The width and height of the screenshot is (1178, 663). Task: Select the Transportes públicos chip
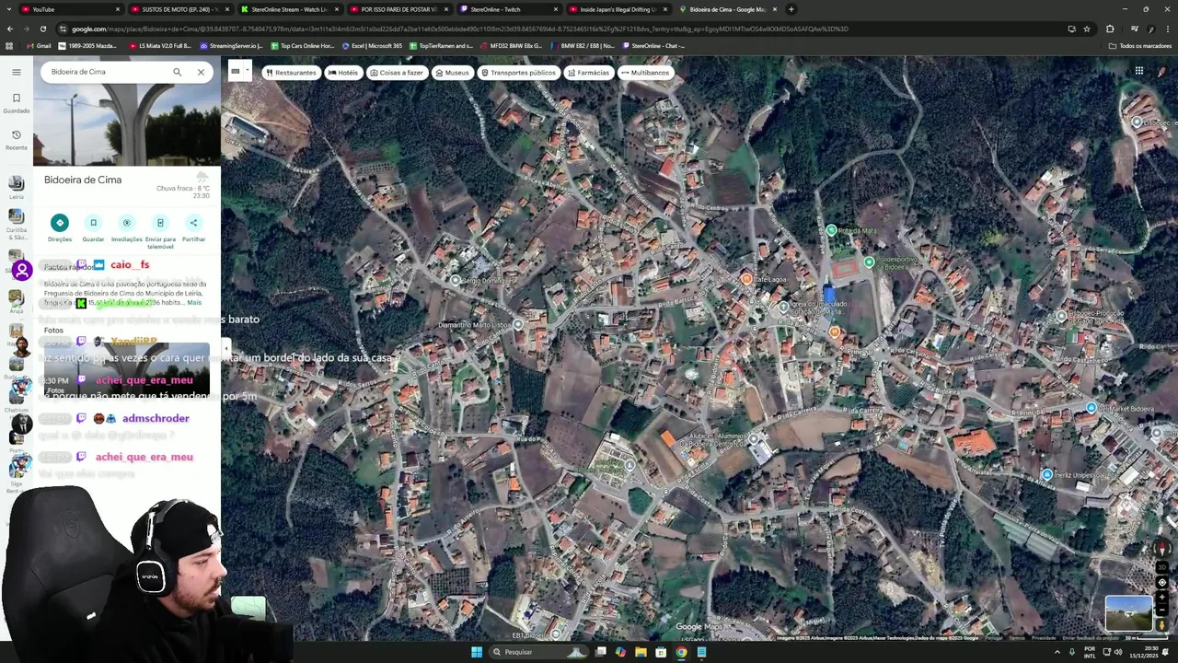click(519, 73)
